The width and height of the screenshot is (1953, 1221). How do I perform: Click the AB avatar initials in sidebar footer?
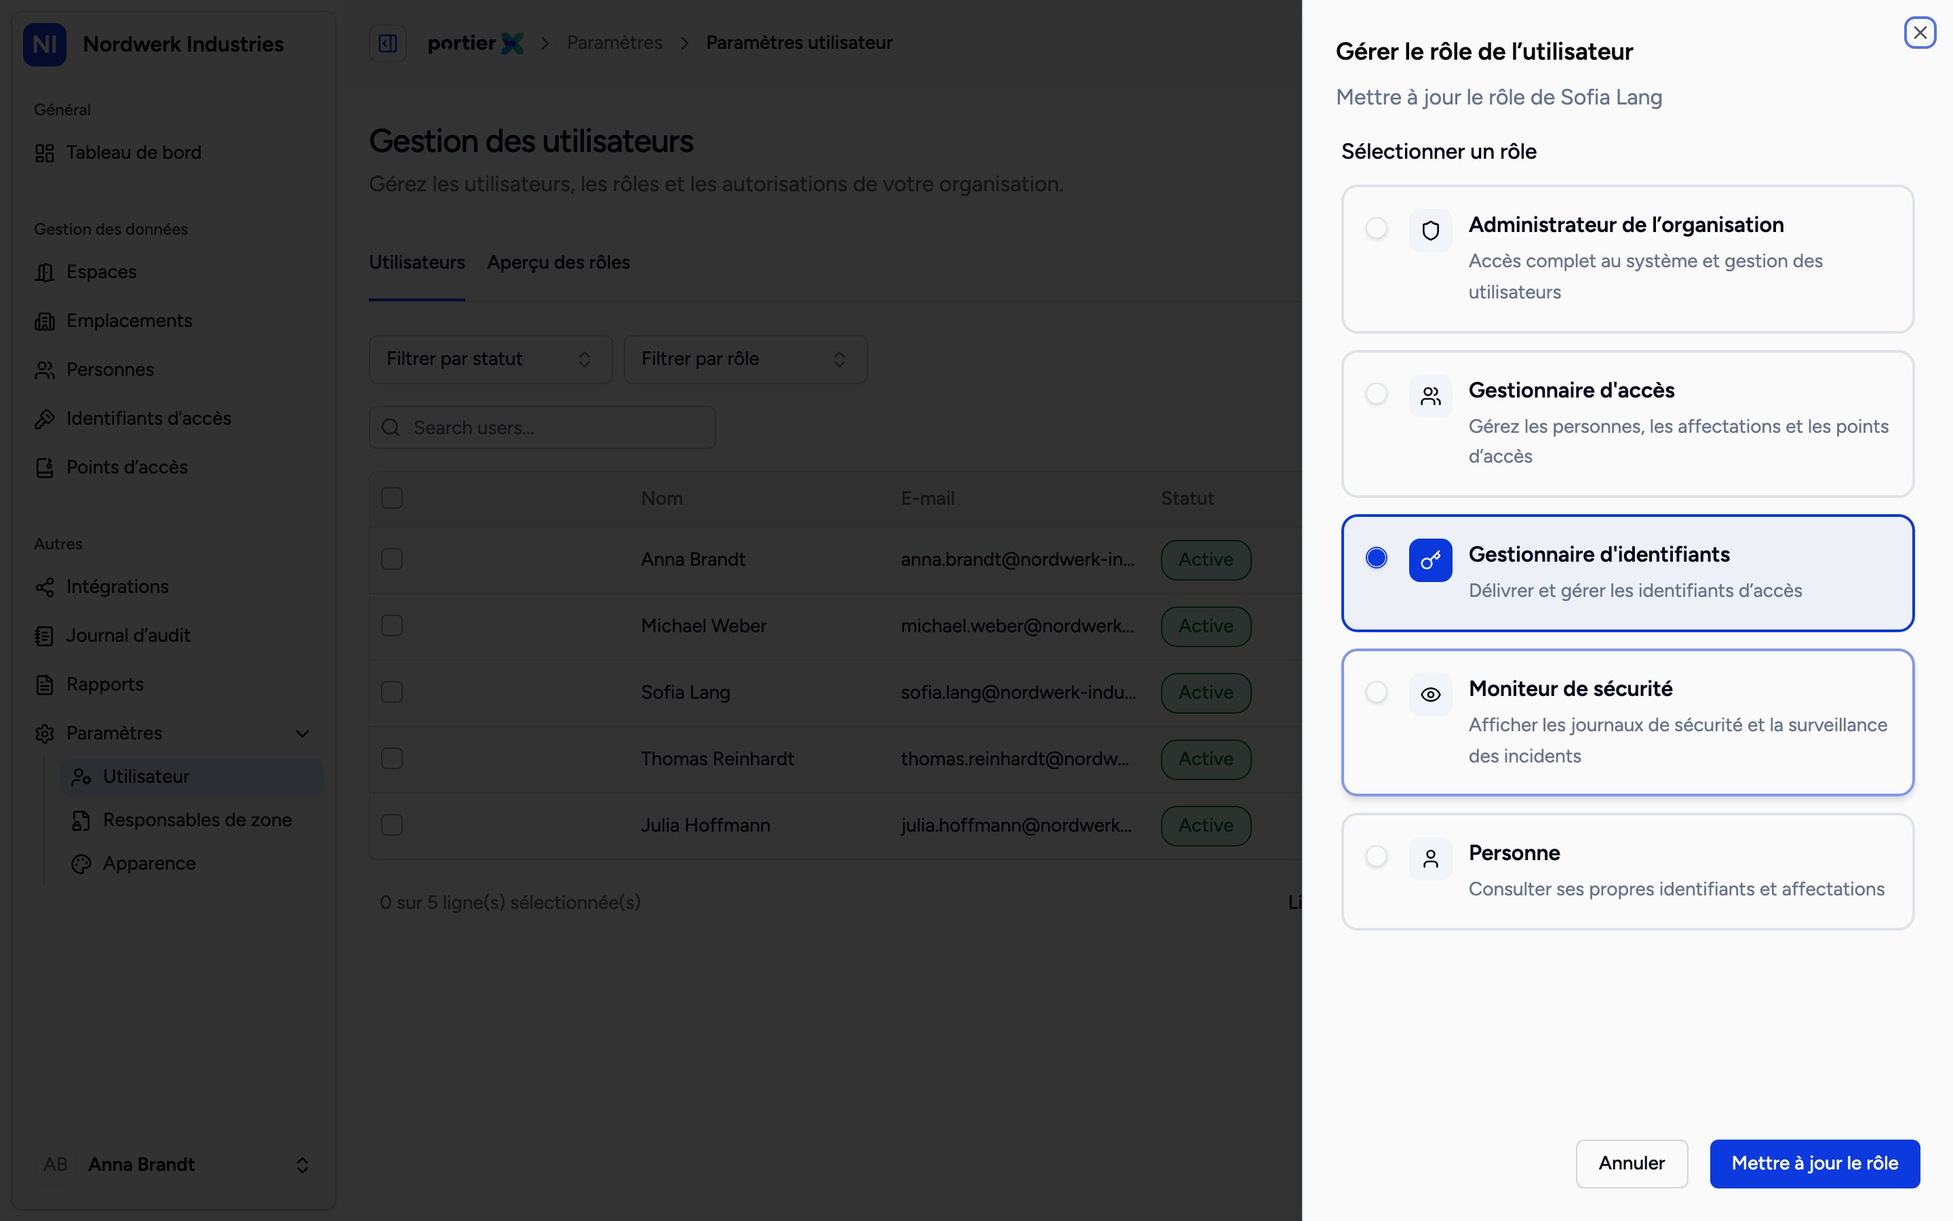tap(55, 1165)
